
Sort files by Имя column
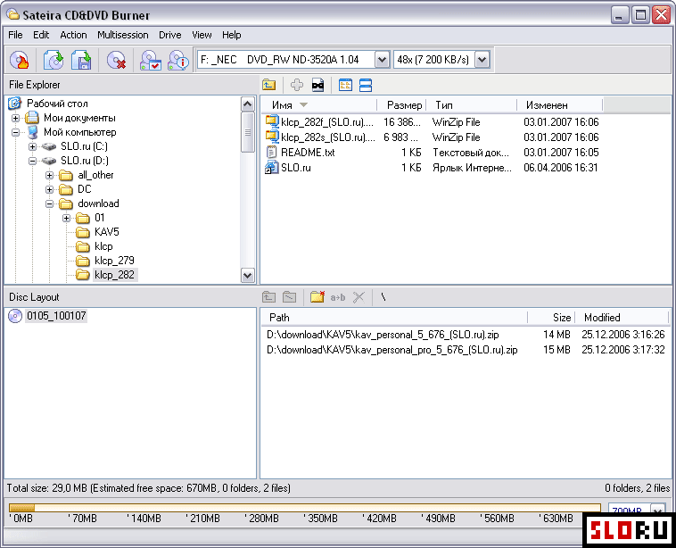click(x=319, y=104)
